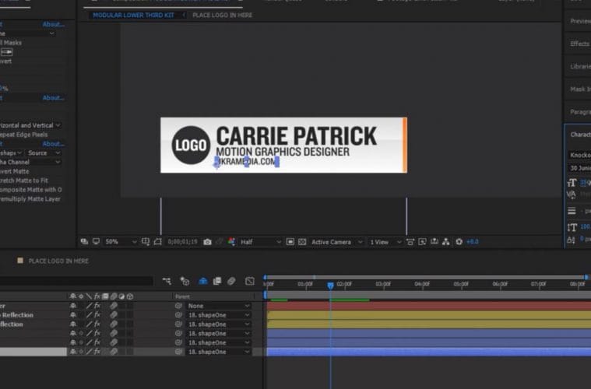The height and width of the screenshot is (389, 591).
Task: Open the composition flowchart icon in viewer
Action: 446,242
